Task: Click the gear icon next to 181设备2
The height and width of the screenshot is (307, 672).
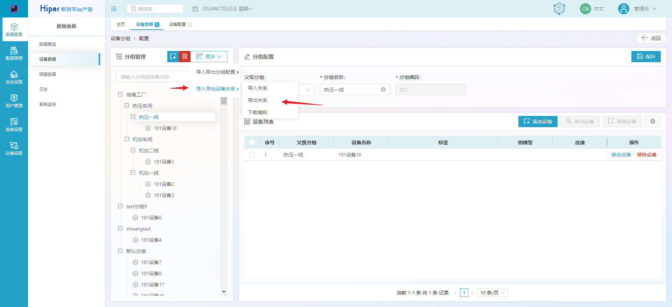Action: tap(148, 184)
